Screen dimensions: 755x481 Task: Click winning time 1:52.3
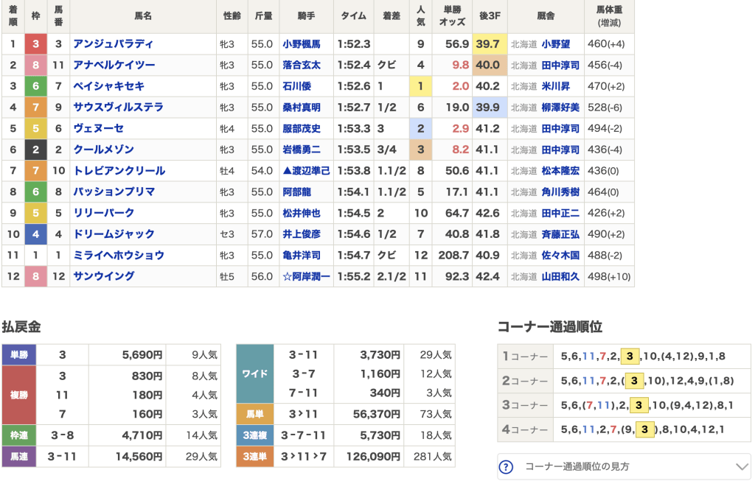tap(354, 44)
